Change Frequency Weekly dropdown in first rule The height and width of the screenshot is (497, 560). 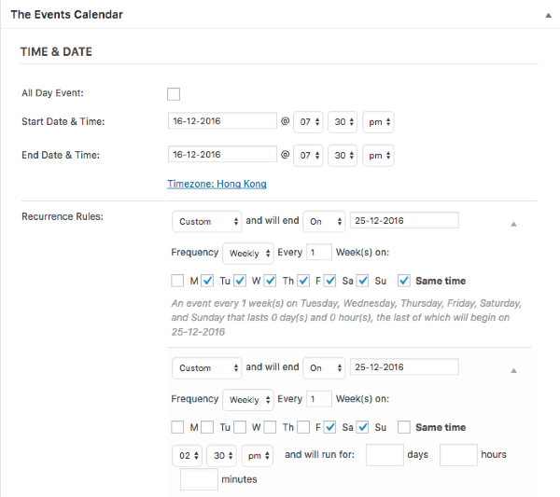[x=248, y=253]
